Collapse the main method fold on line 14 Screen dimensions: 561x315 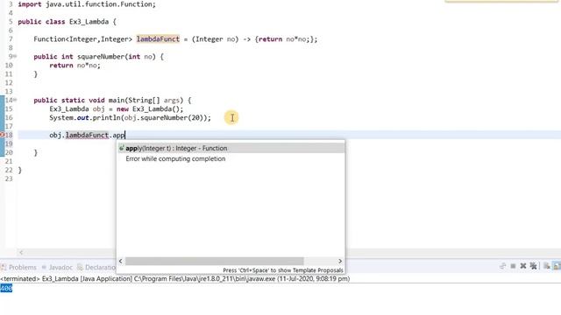[15, 100]
